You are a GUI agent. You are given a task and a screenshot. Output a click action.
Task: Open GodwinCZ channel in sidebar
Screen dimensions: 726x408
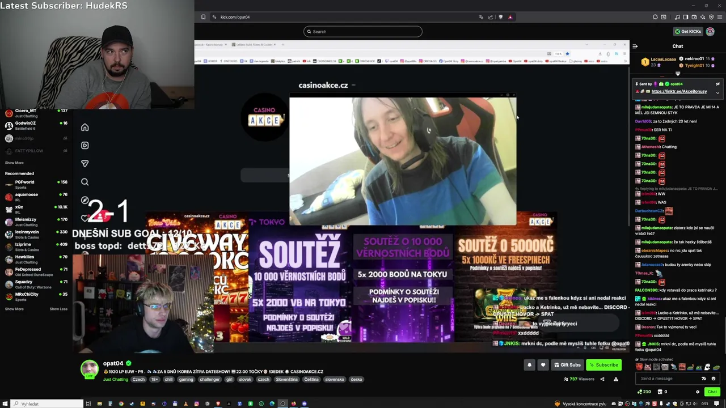tap(35, 125)
